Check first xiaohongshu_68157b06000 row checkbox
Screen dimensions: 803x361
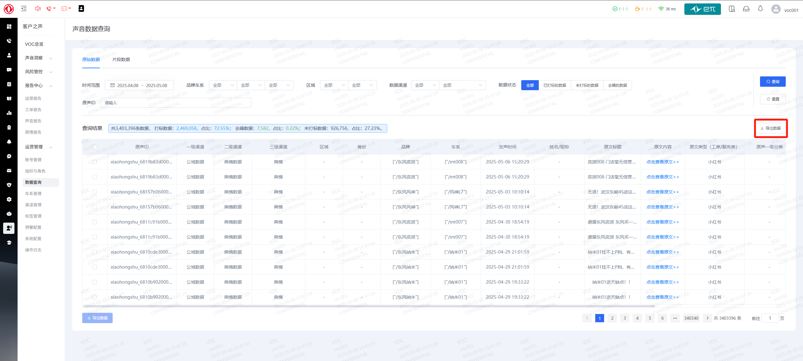94,192
